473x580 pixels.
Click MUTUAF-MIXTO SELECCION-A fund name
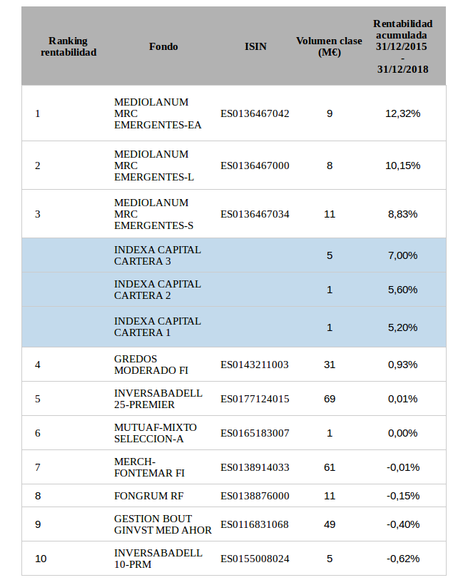pos(156,433)
